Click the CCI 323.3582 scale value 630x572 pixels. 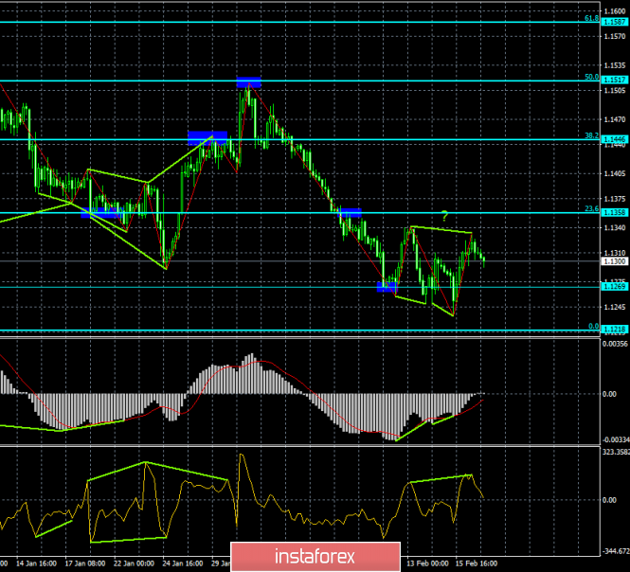tap(616, 452)
